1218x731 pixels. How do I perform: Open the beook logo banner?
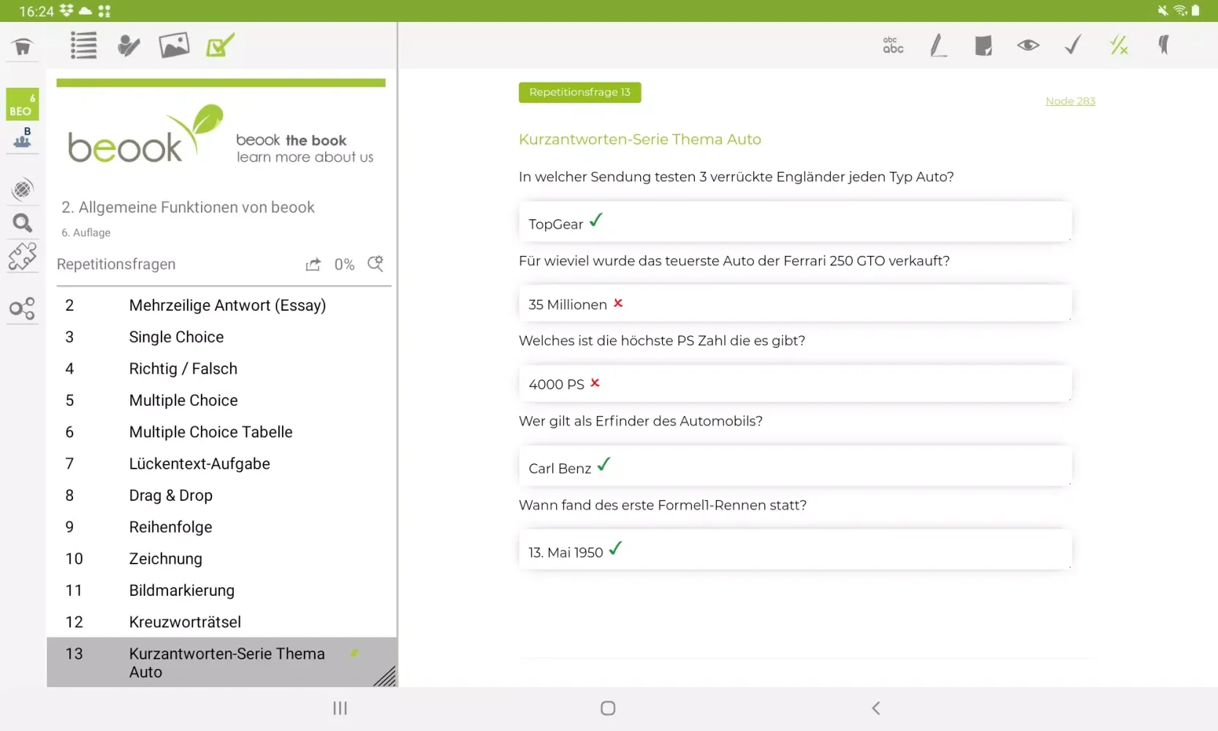click(x=221, y=135)
